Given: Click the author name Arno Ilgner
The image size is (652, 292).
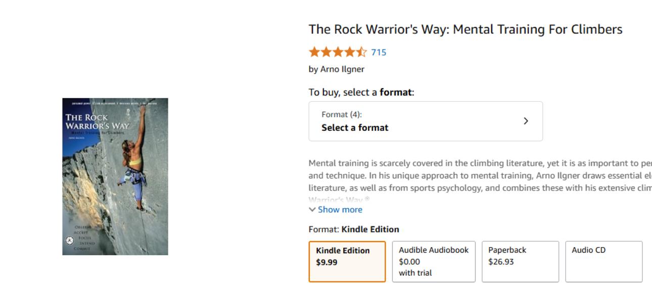Looking at the screenshot, I should (342, 69).
